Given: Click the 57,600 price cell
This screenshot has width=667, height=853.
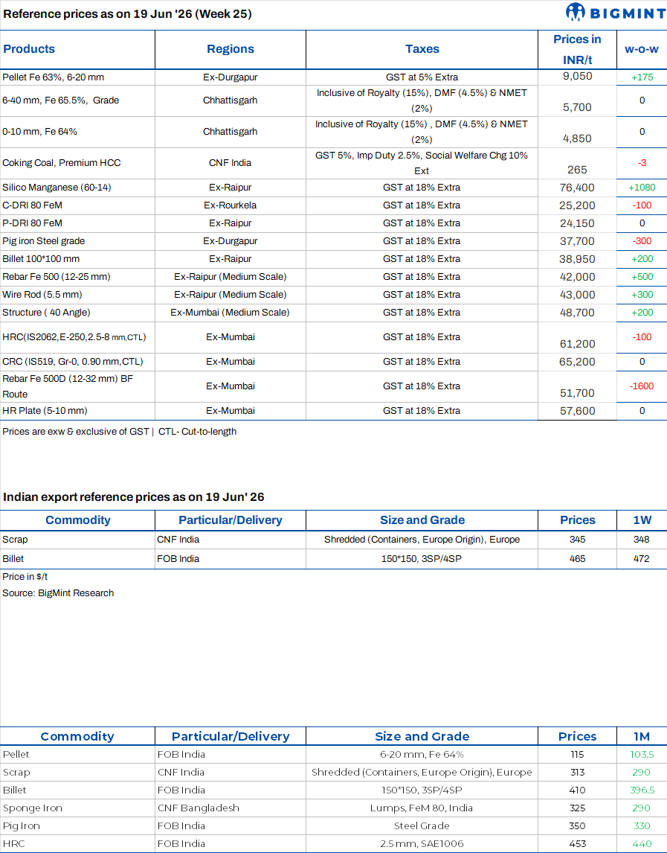Looking at the screenshot, I should tap(577, 412).
